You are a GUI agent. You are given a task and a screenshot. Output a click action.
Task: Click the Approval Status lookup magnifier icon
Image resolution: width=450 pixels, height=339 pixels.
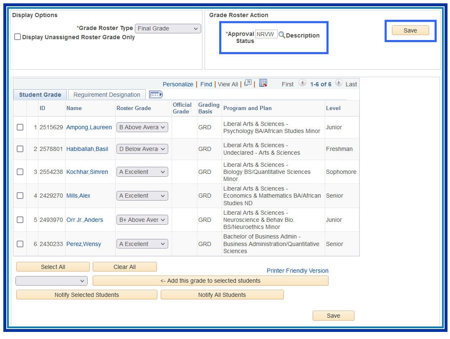pyautogui.click(x=282, y=35)
